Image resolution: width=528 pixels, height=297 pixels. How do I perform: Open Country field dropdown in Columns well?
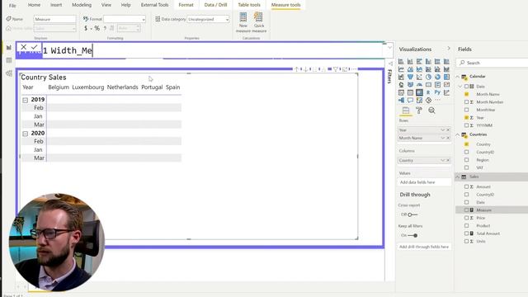[x=442, y=160]
